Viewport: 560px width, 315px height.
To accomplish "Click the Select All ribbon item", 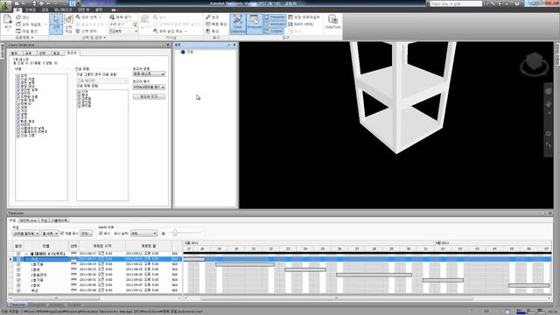I will (x=88, y=17).
